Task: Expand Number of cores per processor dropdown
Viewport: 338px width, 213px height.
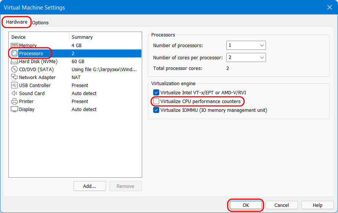Action: 246,57
